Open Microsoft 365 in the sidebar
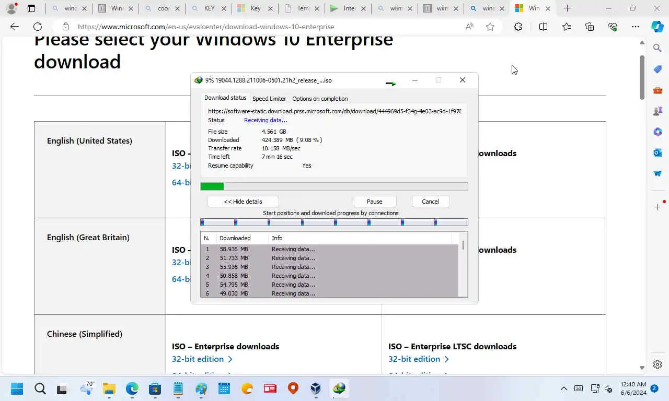 [658, 132]
